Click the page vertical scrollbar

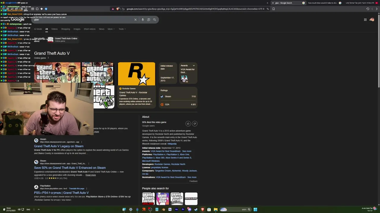(379, 50)
